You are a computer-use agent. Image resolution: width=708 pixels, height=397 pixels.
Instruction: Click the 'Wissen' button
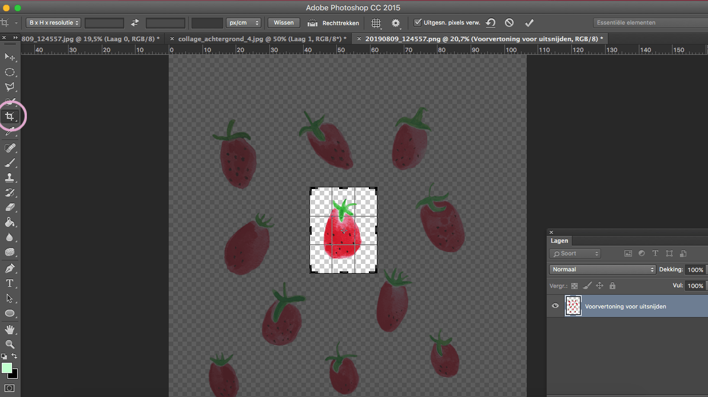click(284, 23)
